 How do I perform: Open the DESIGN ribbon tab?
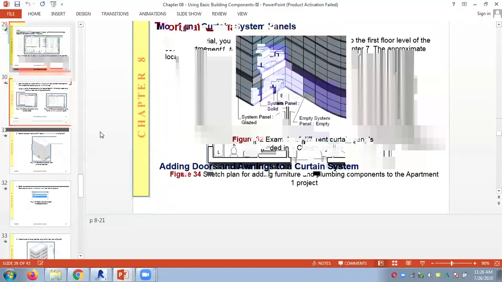(83, 14)
